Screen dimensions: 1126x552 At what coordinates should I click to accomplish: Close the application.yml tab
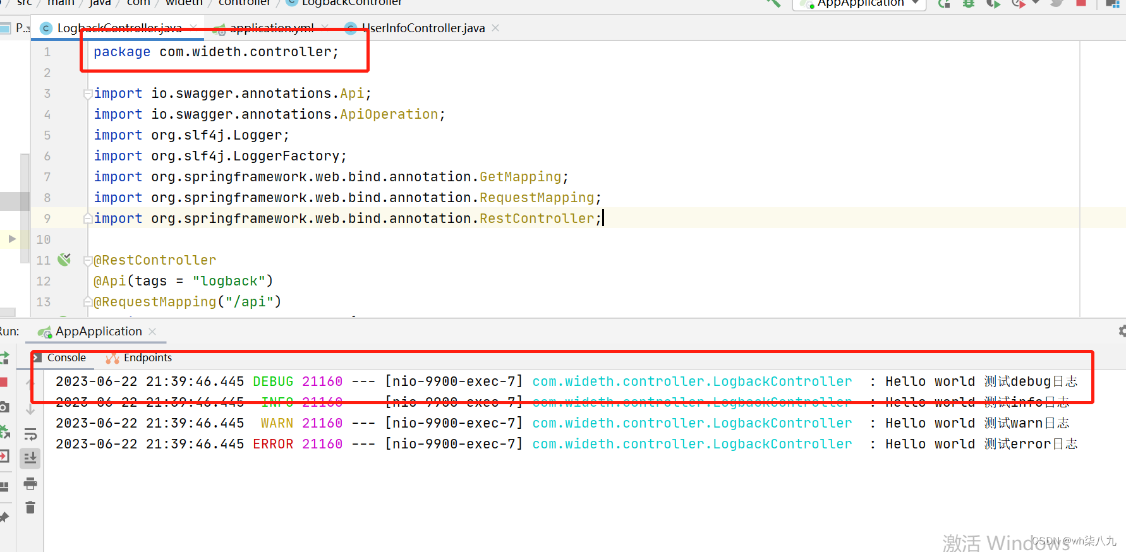coord(325,27)
